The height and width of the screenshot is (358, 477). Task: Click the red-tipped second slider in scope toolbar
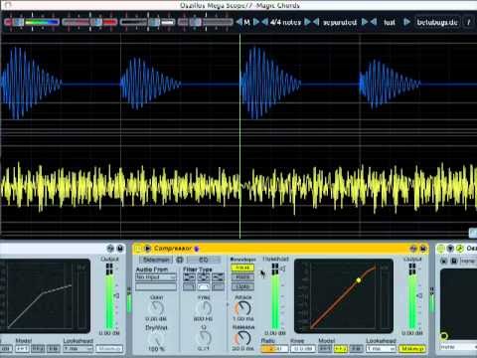pyautogui.click(x=89, y=22)
